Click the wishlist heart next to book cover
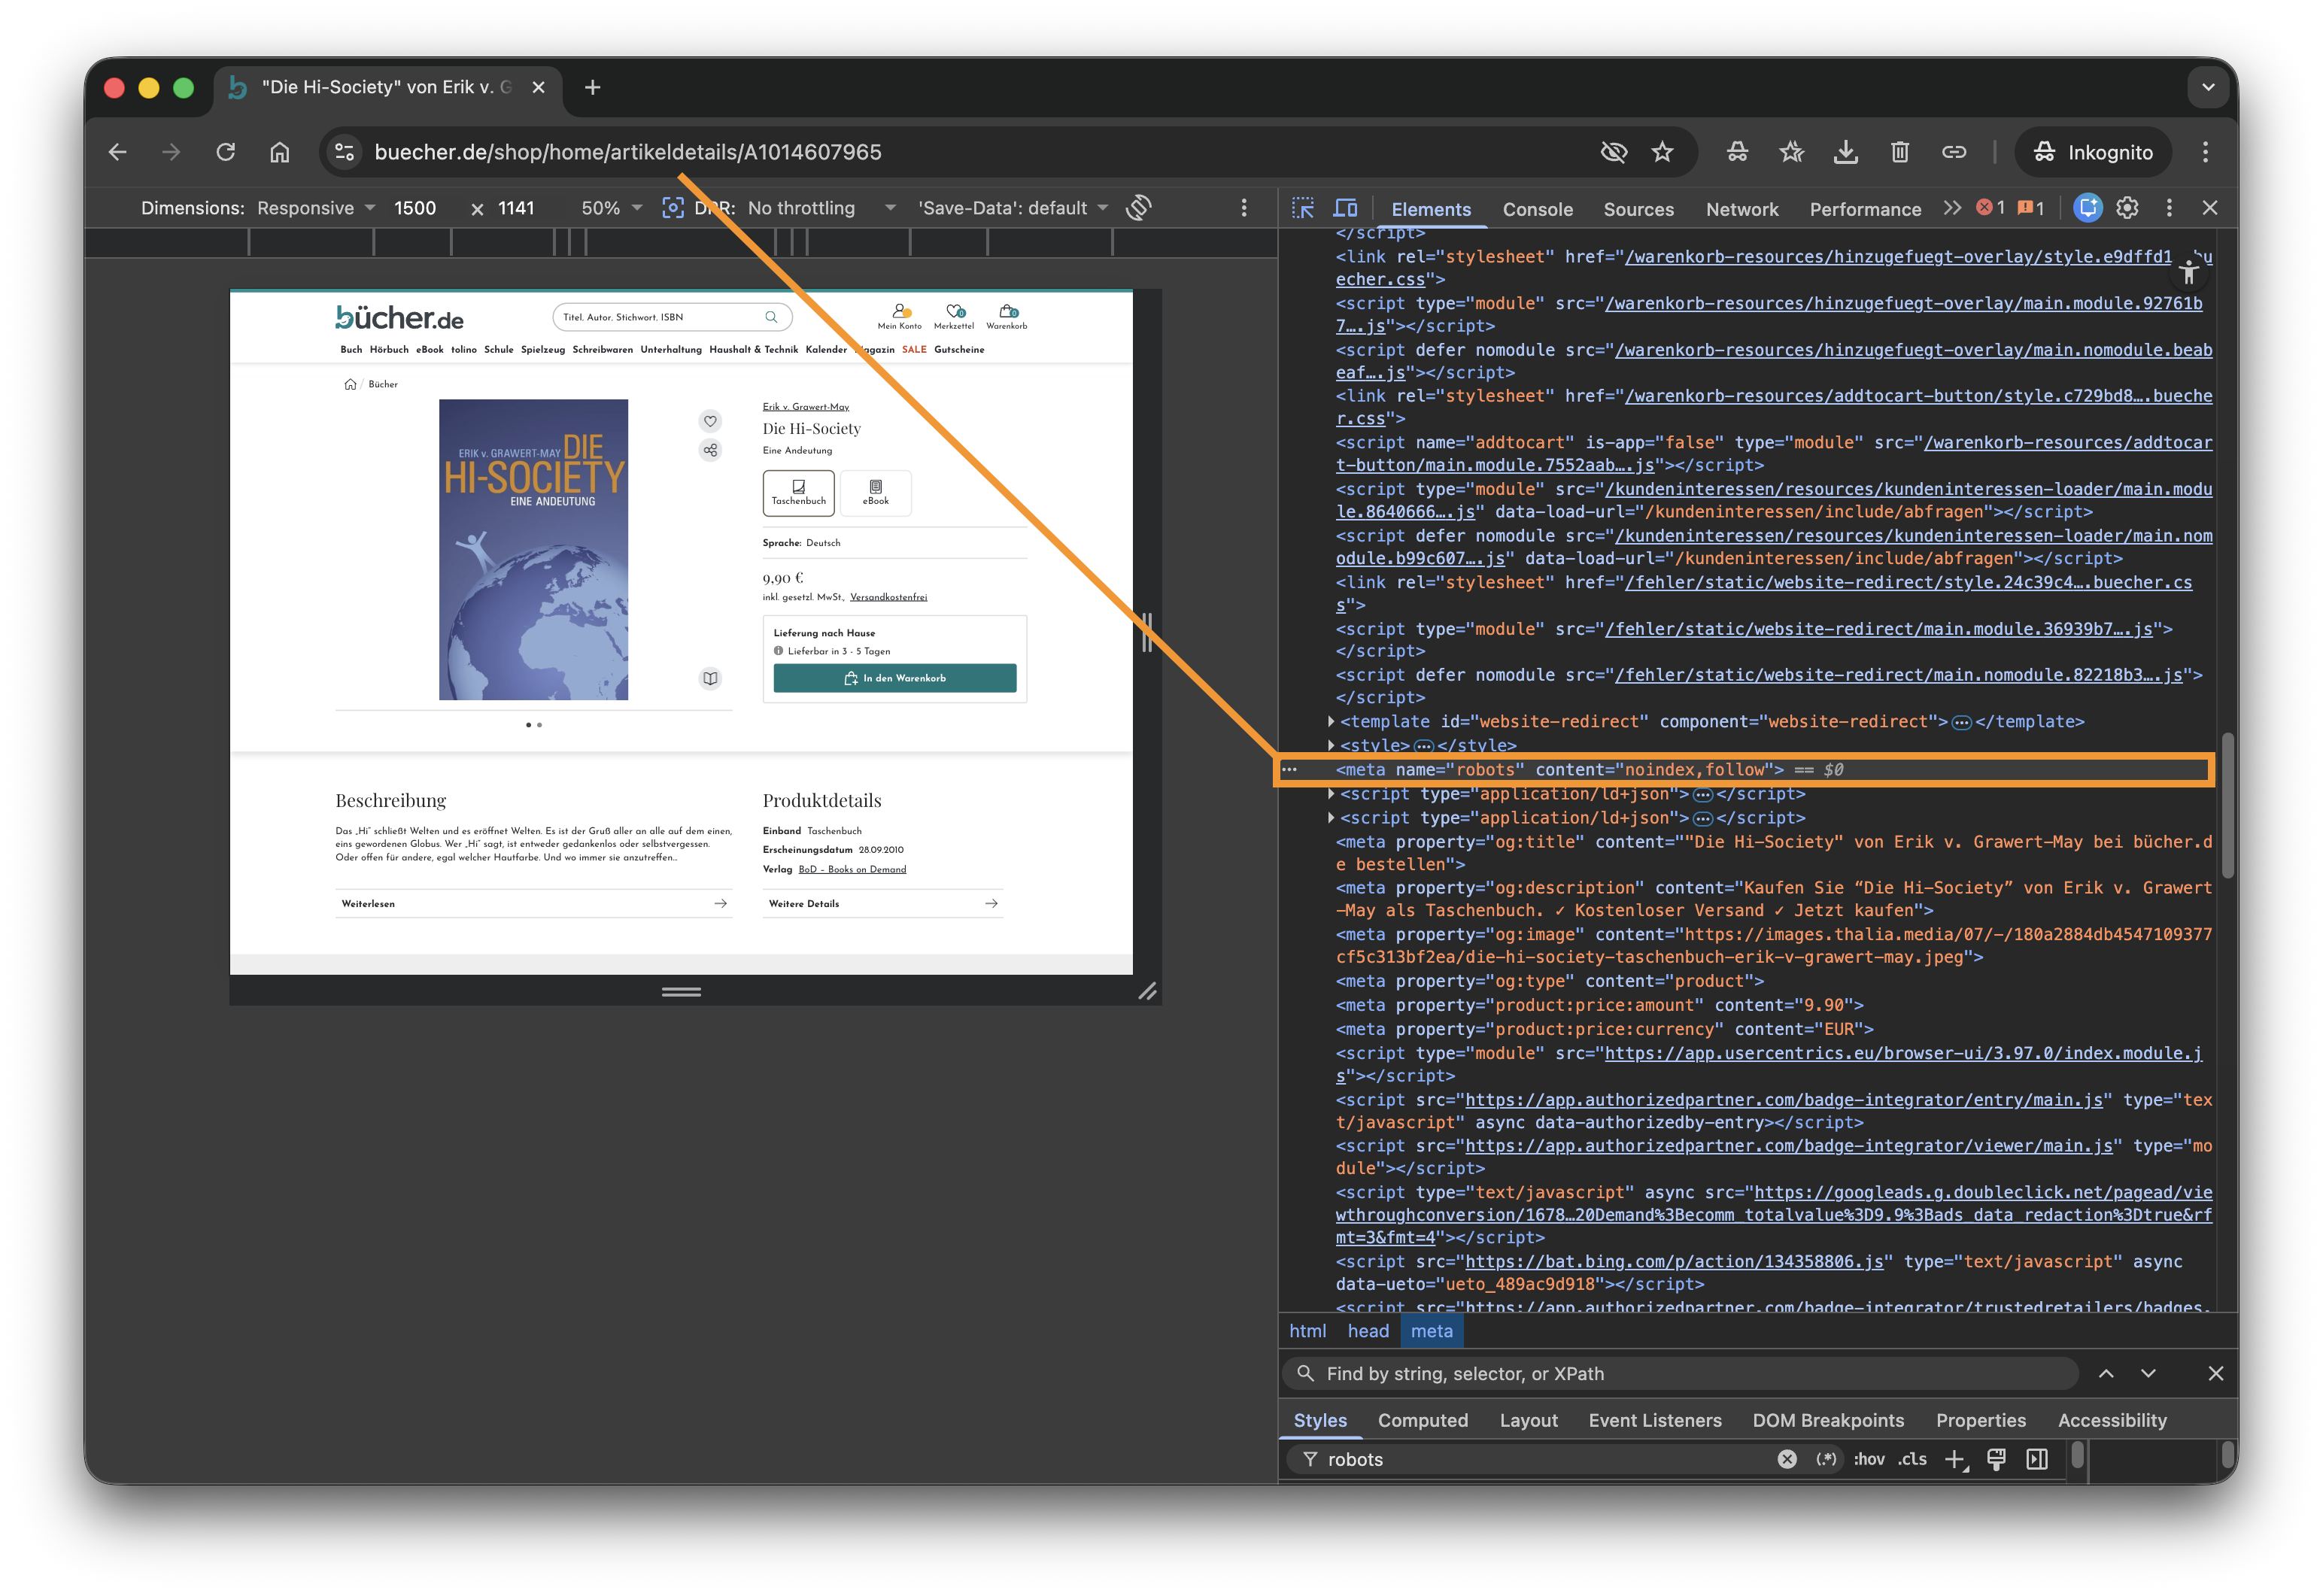Image resolution: width=2323 pixels, height=1596 pixels. click(710, 421)
